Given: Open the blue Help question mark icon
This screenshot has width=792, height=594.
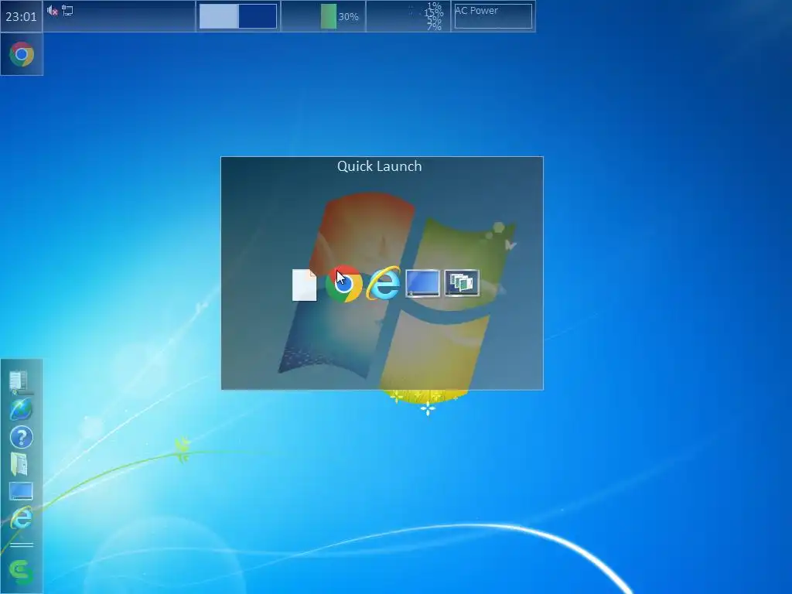Looking at the screenshot, I should tap(21, 437).
